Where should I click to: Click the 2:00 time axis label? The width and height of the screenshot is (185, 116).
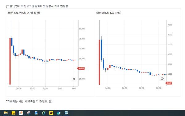coord(60,88)
